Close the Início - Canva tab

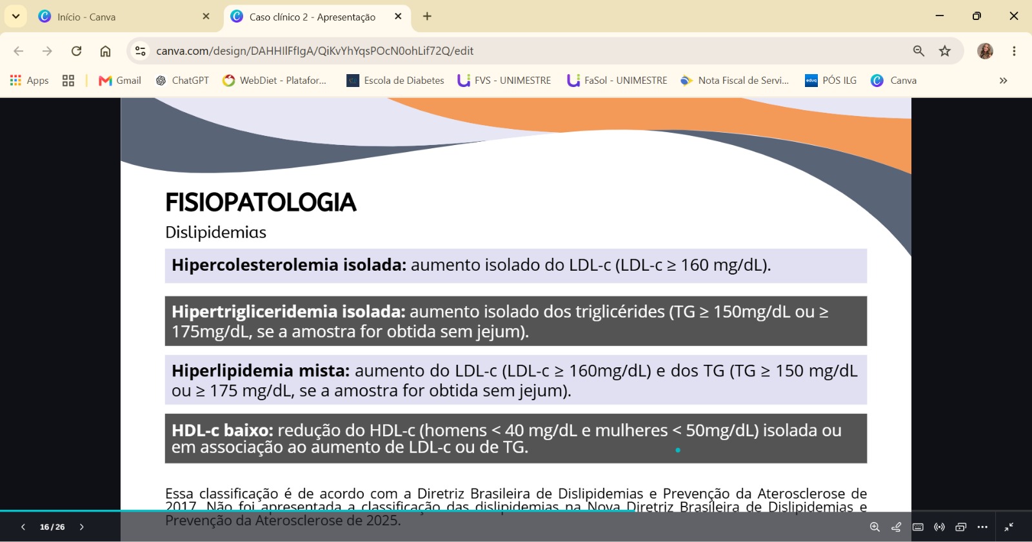[206, 17]
